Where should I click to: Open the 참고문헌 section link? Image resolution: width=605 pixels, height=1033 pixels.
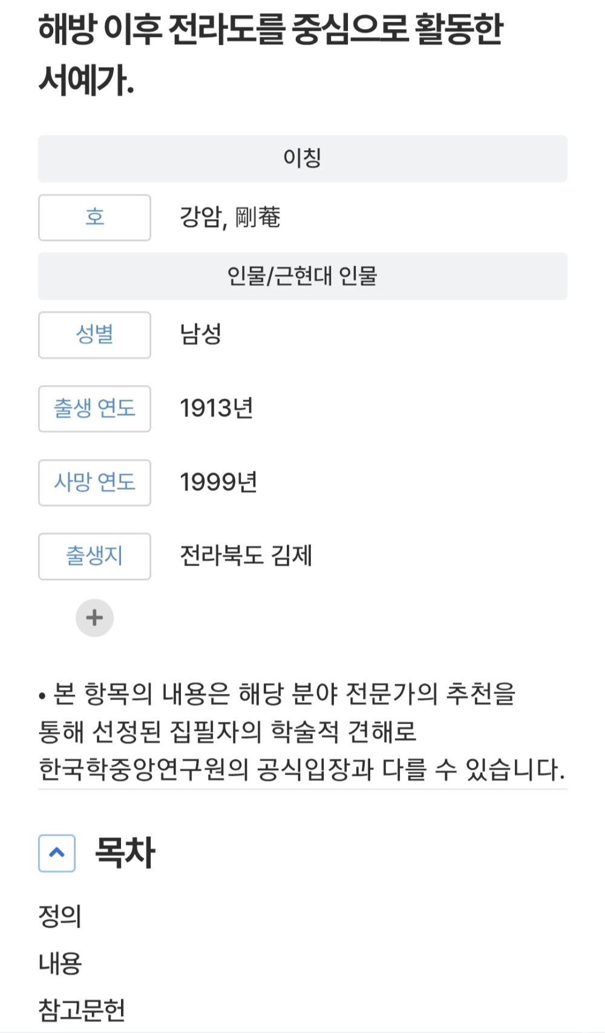click(81, 1009)
